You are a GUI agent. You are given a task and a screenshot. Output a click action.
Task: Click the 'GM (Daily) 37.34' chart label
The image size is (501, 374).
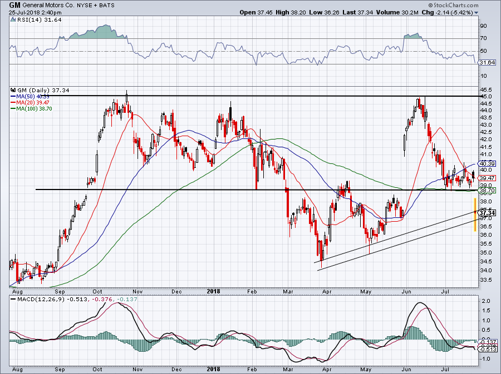[x=43, y=90]
